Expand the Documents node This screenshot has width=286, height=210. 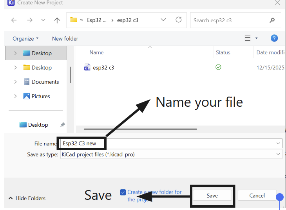click(x=15, y=82)
